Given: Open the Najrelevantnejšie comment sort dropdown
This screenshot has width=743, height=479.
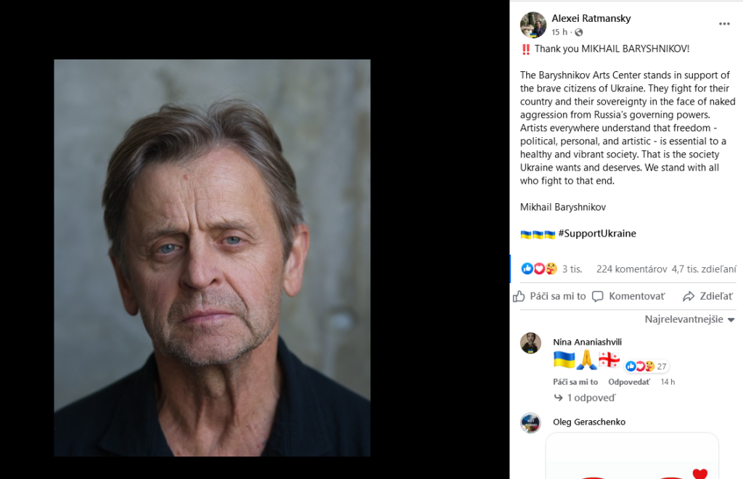Looking at the screenshot, I should click(689, 319).
